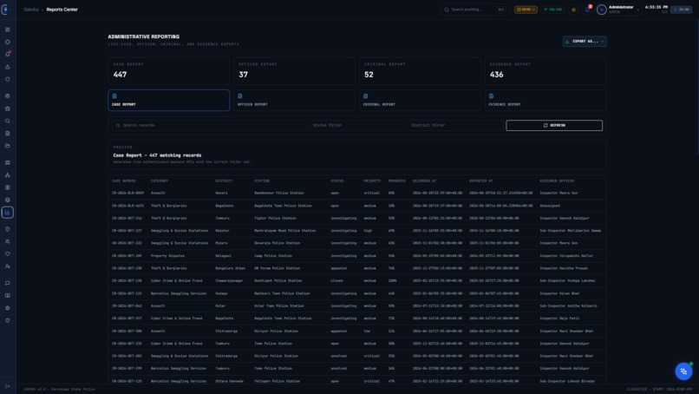The height and width of the screenshot is (394, 699).
Task: Click the Priority column header
Action: 372,181
